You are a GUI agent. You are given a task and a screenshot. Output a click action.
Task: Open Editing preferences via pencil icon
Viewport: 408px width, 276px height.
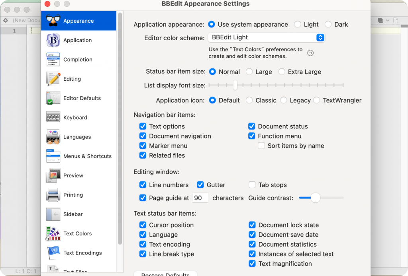tap(53, 79)
